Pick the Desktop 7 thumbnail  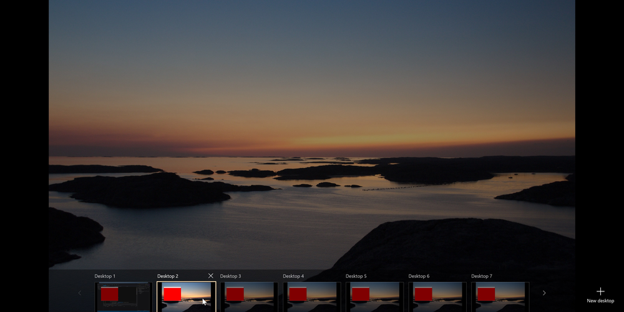(500, 297)
